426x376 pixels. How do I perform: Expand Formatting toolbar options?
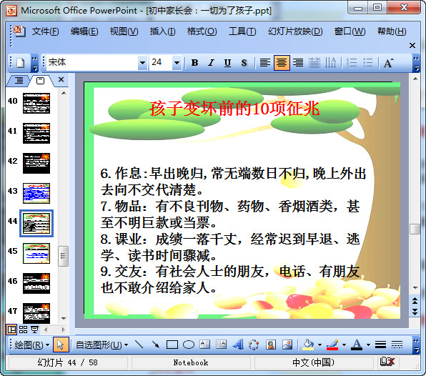point(416,64)
